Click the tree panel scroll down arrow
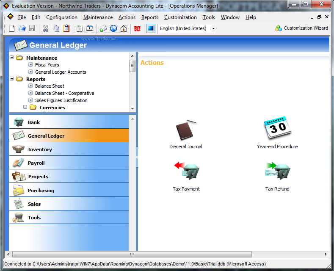 132,109
